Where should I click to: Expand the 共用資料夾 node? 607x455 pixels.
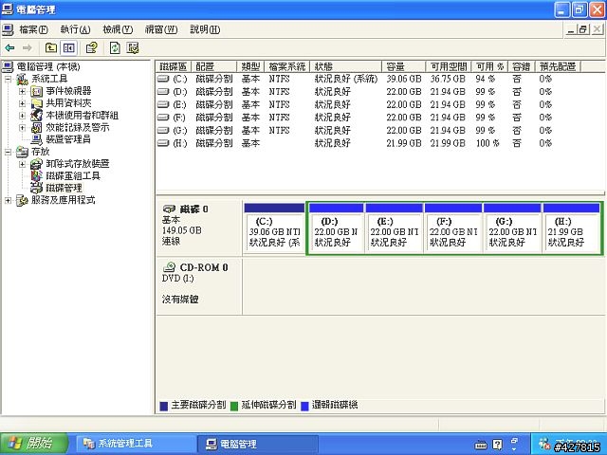(23, 103)
